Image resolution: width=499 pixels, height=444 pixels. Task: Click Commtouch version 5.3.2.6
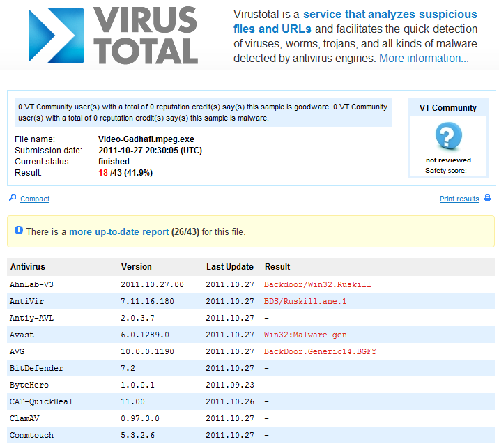pyautogui.click(x=137, y=435)
